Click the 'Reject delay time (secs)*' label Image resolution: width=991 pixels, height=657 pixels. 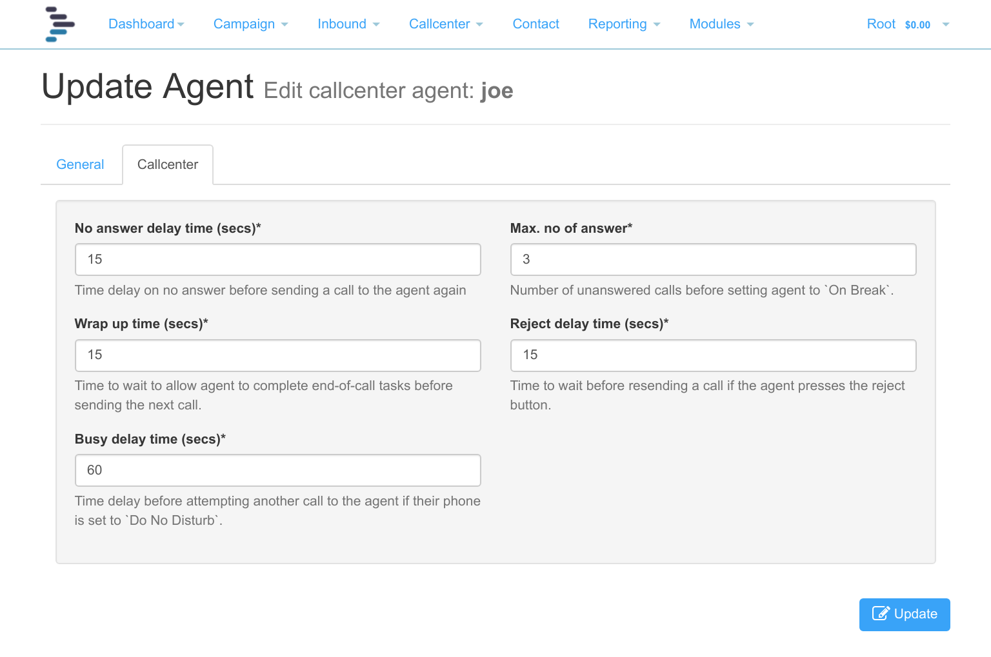coord(589,324)
